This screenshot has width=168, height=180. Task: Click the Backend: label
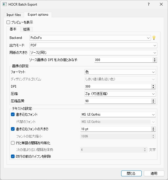pos(16,38)
